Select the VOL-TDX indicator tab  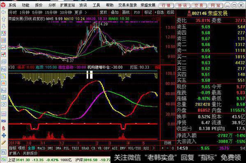[134, 148]
